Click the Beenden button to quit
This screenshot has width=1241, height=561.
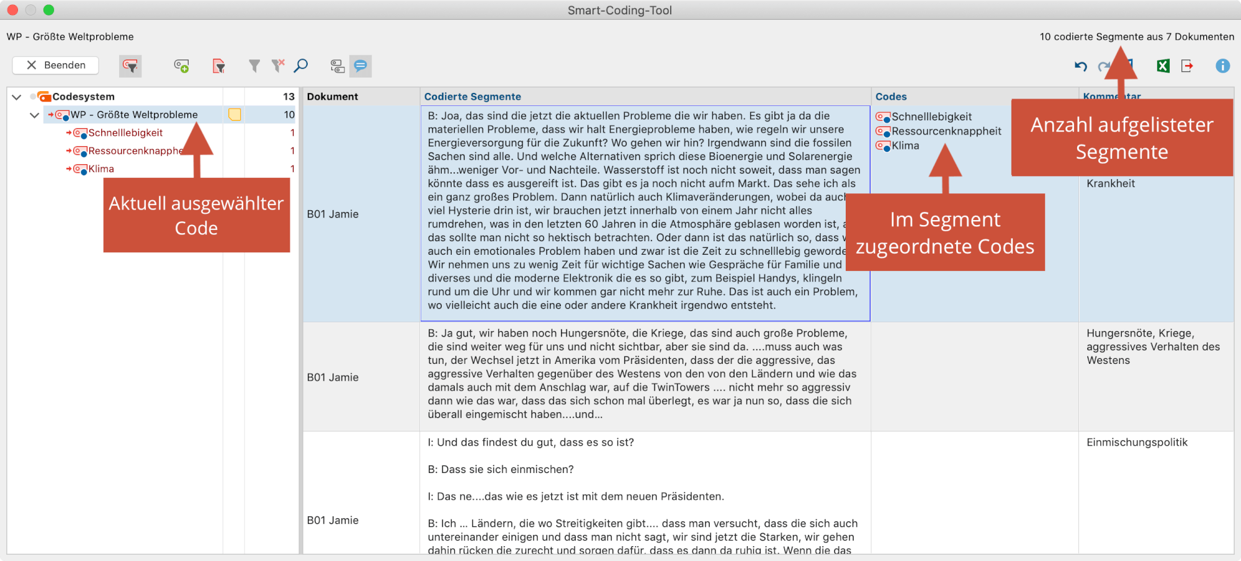(x=55, y=65)
